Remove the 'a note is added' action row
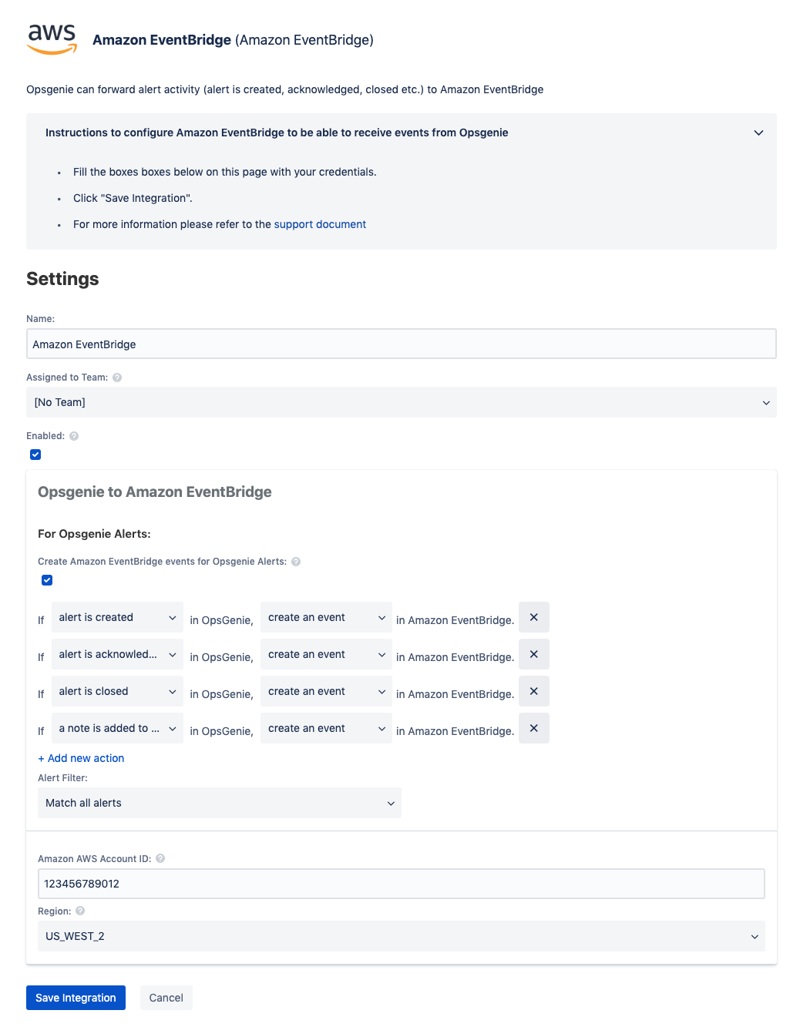This screenshot has height=1027, width=800. point(534,728)
